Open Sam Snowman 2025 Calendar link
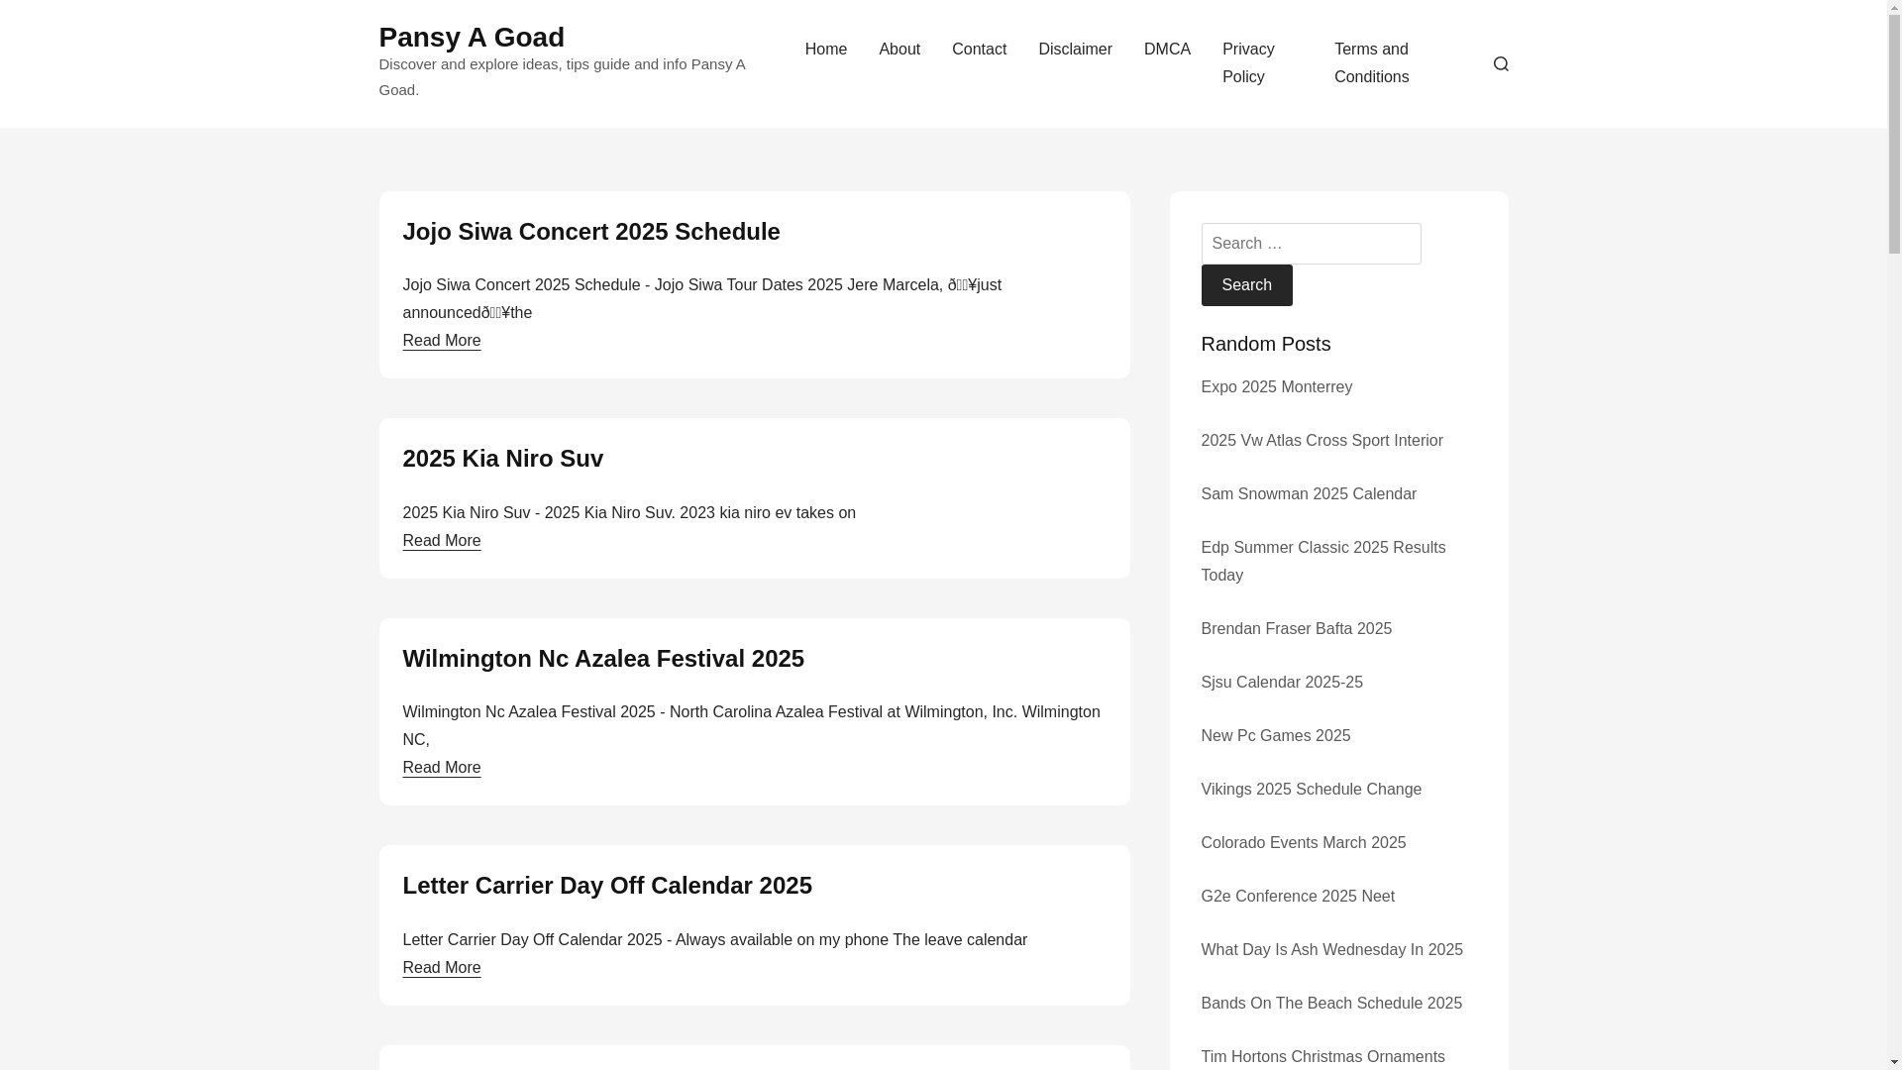The image size is (1902, 1070). coord(1308,494)
